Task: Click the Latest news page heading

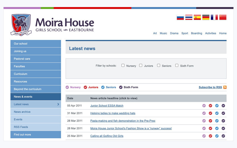Action: [82, 49]
